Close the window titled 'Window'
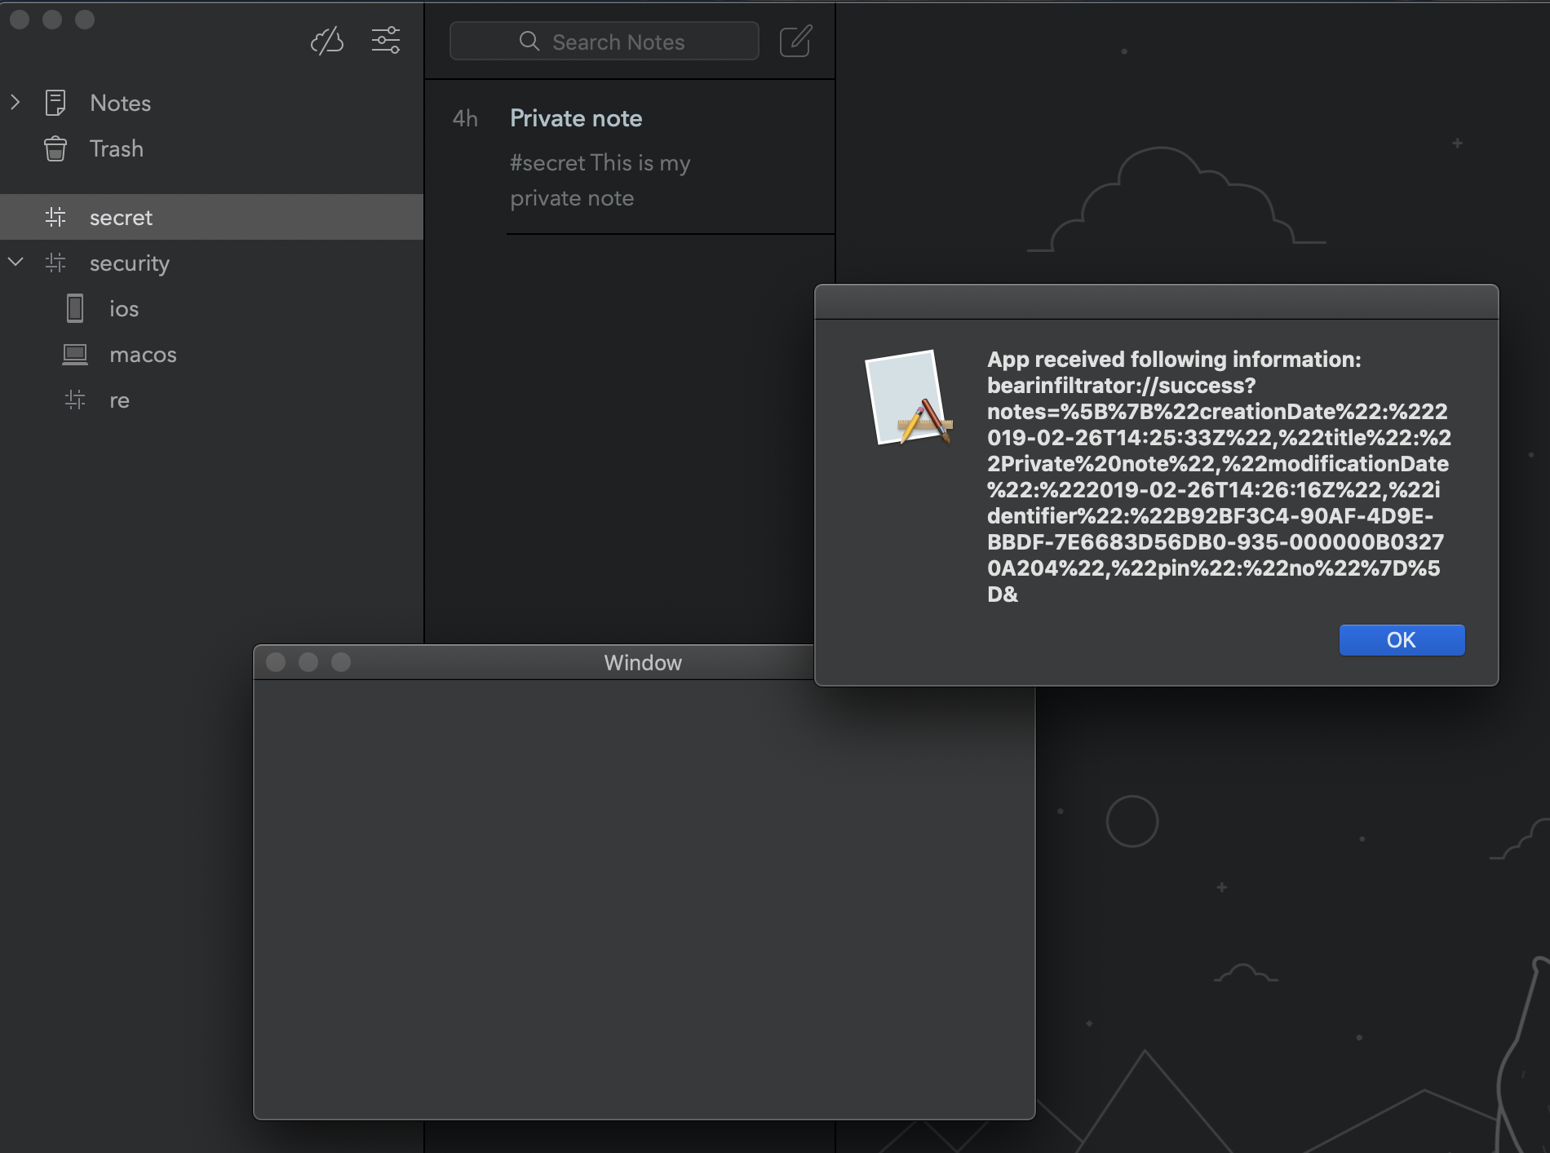Viewport: 1550px width, 1153px height. pyautogui.click(x=276, y=662)
